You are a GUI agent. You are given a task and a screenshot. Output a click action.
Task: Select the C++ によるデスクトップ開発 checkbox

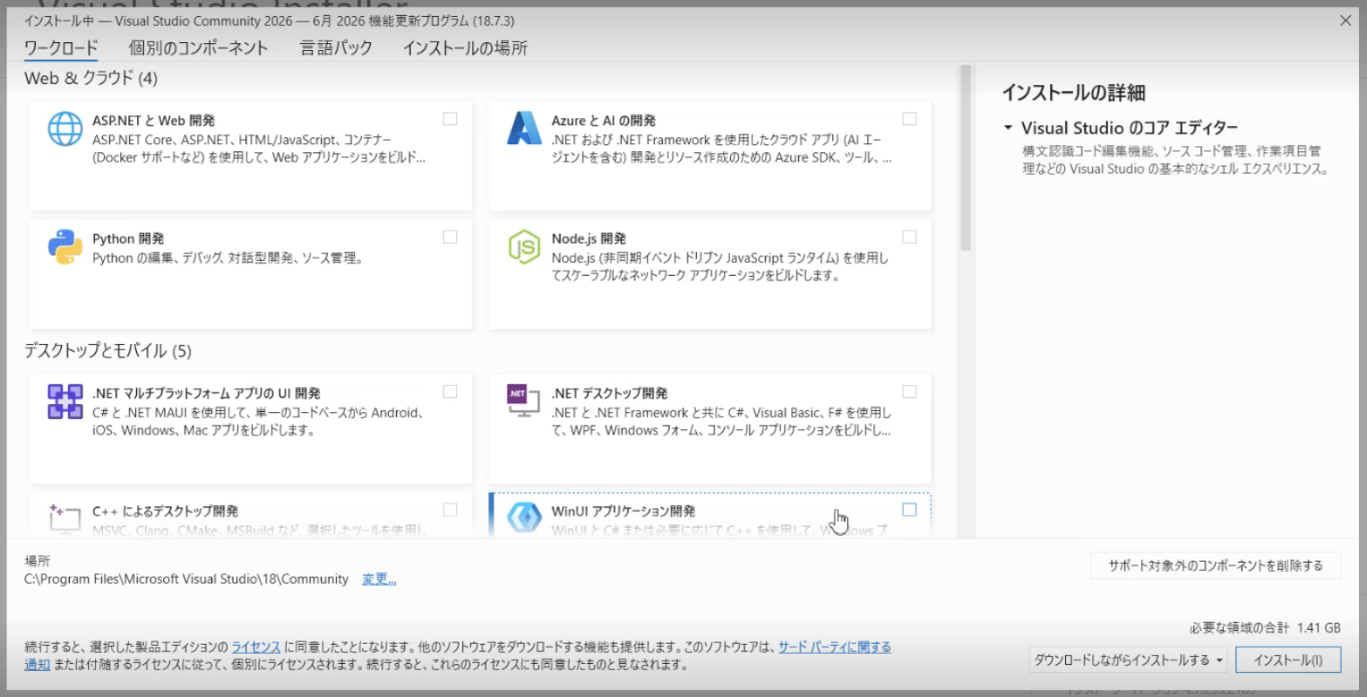point(450,510)
